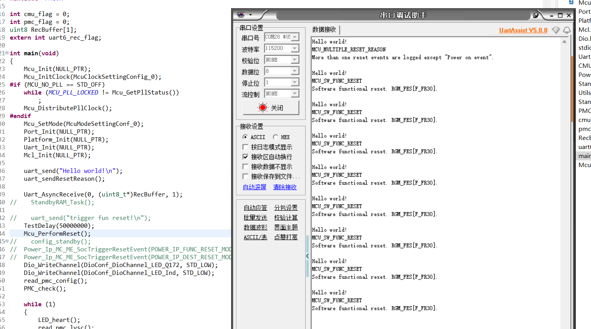Click the pin icon in title bar

point(536,15)
